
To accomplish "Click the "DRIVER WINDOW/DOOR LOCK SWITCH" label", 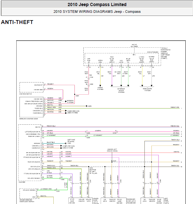I will pyautogui.click(x=27, y=200).
